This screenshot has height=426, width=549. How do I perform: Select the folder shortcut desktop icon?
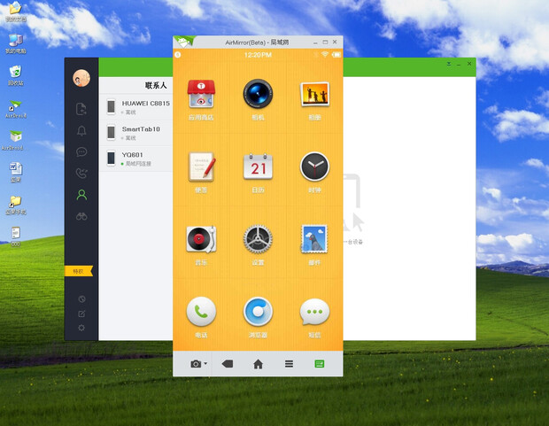coord(15,205)
